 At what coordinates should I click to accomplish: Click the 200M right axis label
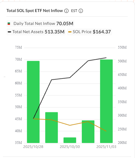click(122, 143)
